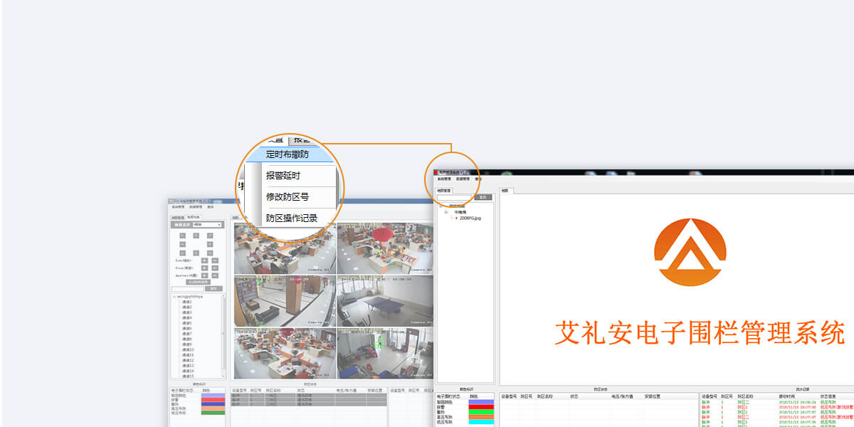Click PTZ up-right diagonal button
The height and width of the screenshot is (427, 854).
209,236
